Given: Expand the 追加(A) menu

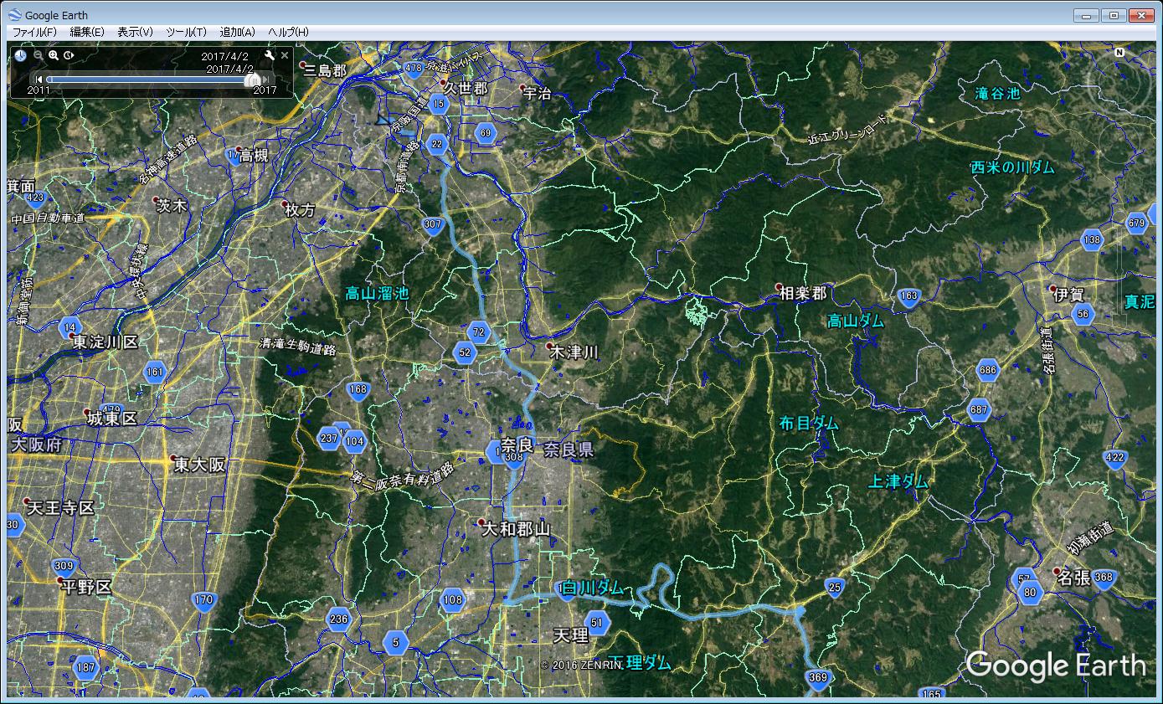Looking at the screenshot, I should coord(237,32).
